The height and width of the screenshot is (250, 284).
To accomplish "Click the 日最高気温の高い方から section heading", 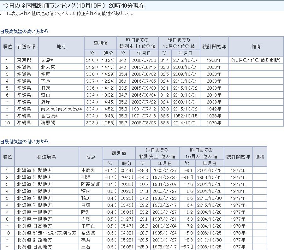I will coord(24,32).
